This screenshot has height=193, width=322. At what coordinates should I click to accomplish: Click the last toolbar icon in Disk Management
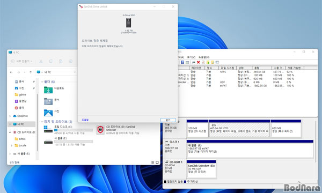tap(217, 62)
